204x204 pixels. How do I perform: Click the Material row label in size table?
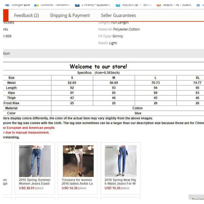11,108
